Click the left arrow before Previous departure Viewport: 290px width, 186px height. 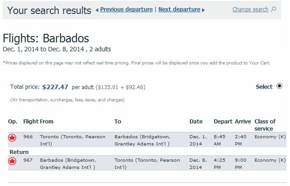point(97,10)
